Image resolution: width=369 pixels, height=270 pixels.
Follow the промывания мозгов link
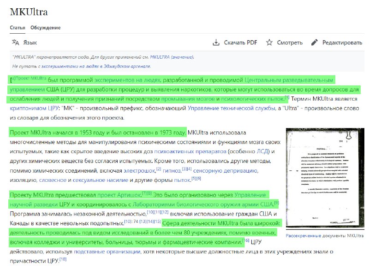click(x=188, y=99)
